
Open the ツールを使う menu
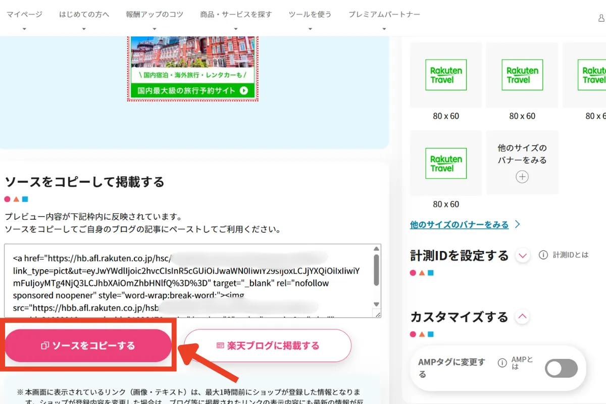(310, 14)
